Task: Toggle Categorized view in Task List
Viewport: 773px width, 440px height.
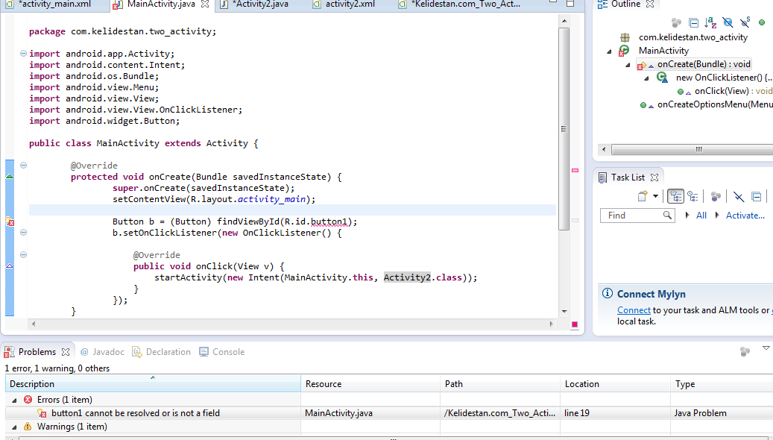Action: [x=675, y=196]
